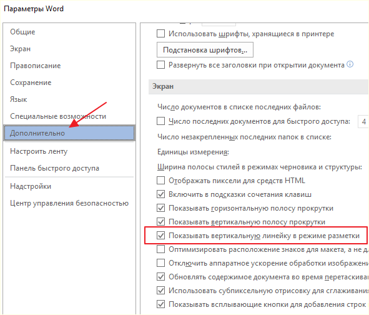The width and height of the screenshot is (369, 315).
Task: Select Специальные возможности category
Action: coord(58,116)
